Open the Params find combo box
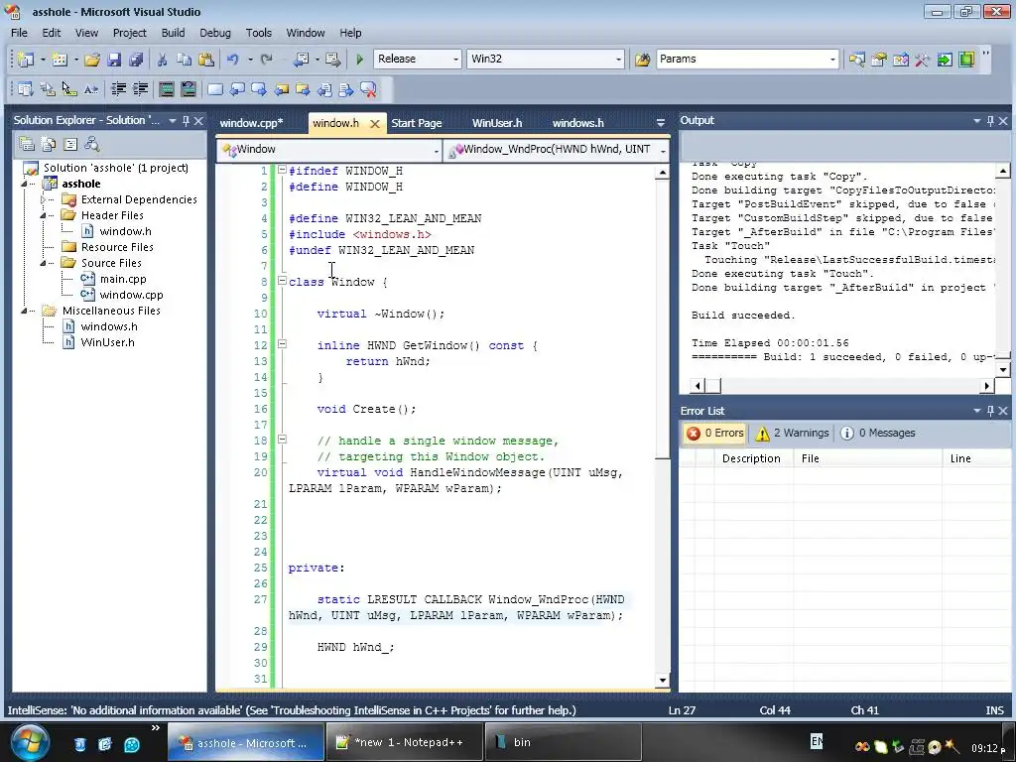This screenshot has height=762, width=1016. click(x=832, y=59)
